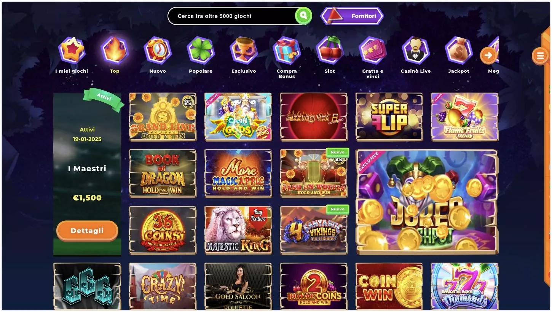Choose the Popolare clover category icon

[x=201, y=50]
